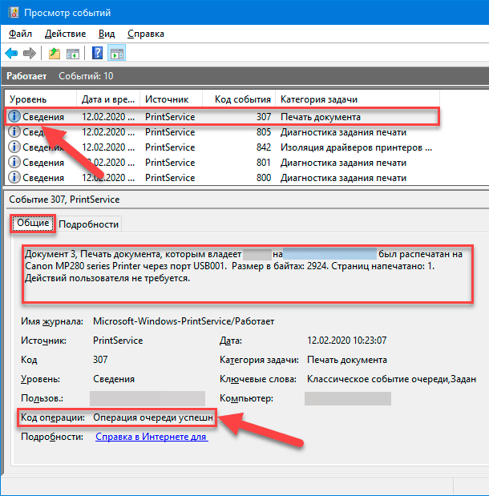Open the Вид menu
The height and width of the screenshot is (496, 489).
[x=107, y=34]
